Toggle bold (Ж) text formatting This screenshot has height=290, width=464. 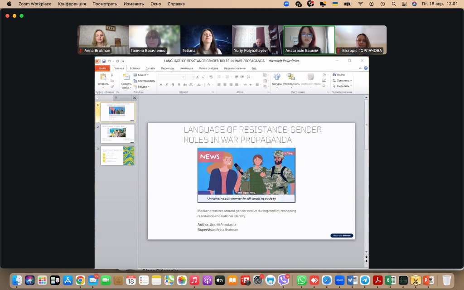click(x=161, y=85)
